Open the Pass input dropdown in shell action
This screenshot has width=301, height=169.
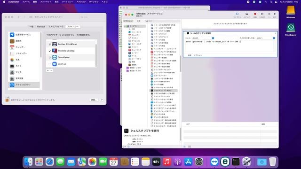[x=266, y=38]
